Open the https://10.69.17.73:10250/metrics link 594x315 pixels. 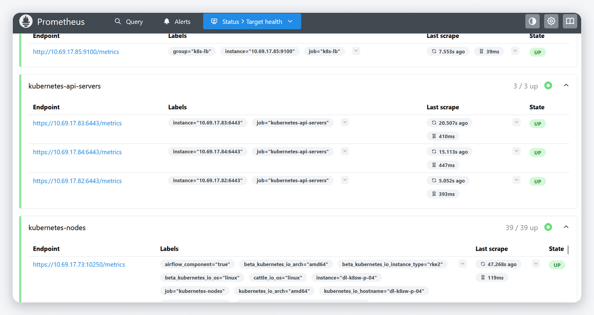pos(79,265)
